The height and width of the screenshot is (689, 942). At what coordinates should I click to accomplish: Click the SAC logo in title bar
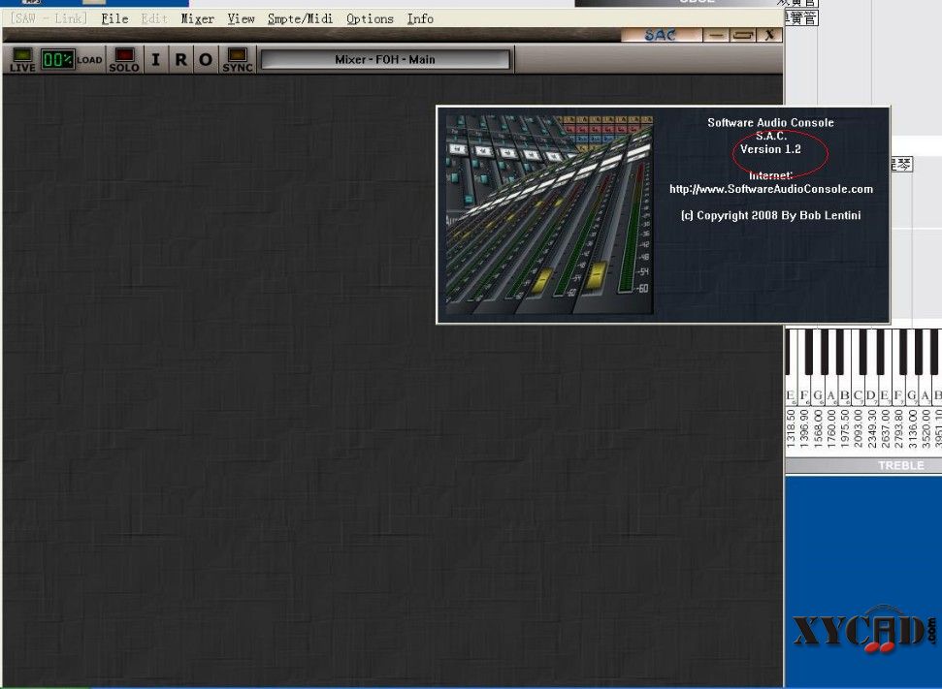tap(661, 35)
